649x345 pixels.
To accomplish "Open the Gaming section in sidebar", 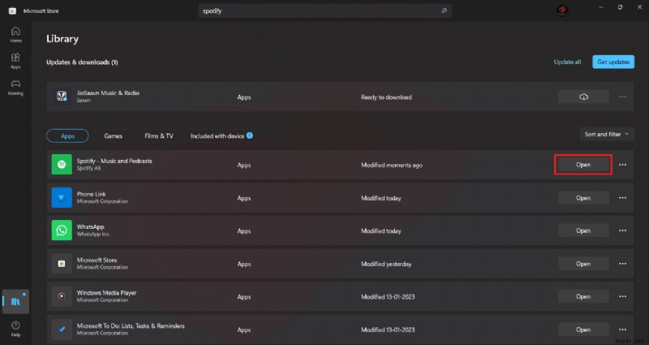I will click(15, 88).
